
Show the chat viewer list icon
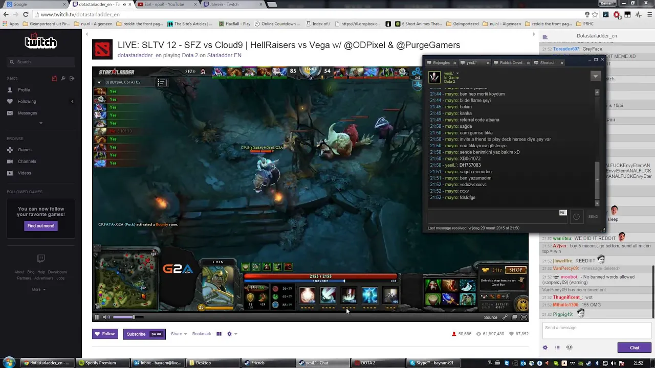[557, 348]
